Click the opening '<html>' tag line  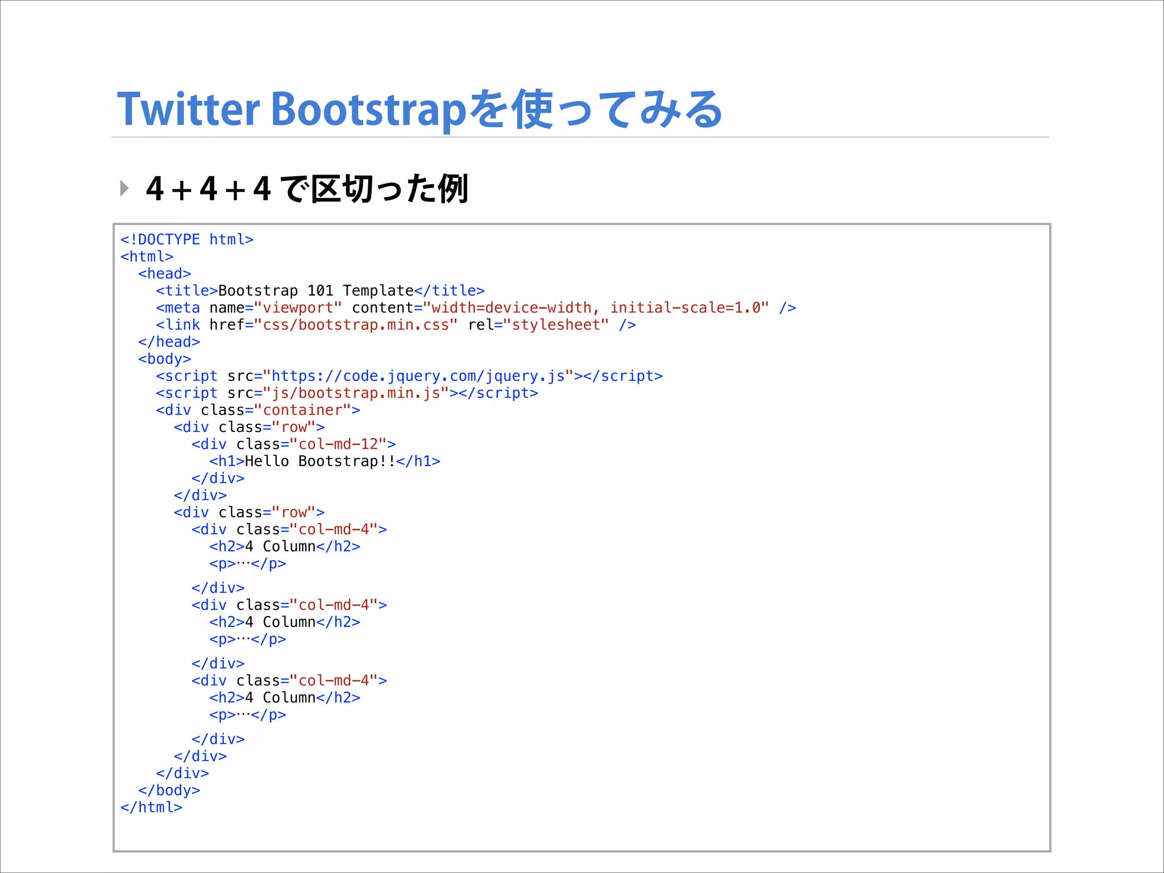(x=147, y=257)
